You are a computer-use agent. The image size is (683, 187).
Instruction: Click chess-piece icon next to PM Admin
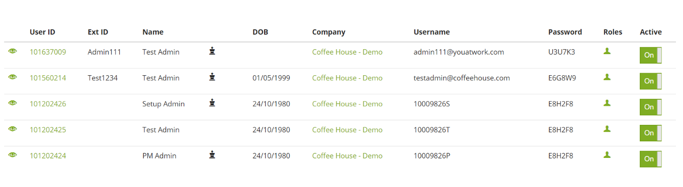[x=212, y=155]
